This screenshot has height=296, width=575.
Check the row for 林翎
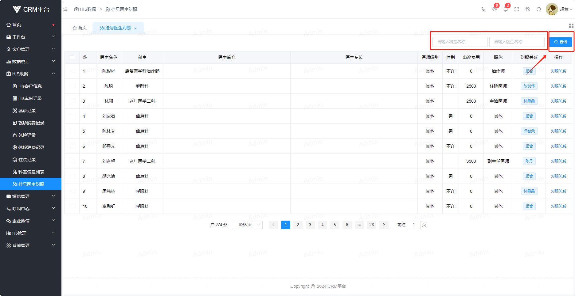(72, 101)
